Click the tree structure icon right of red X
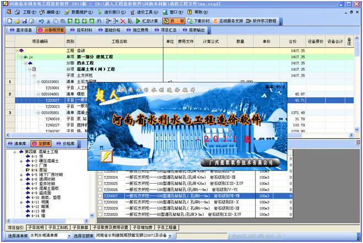Viewport: 363px width, 243px height. point(130,21)
